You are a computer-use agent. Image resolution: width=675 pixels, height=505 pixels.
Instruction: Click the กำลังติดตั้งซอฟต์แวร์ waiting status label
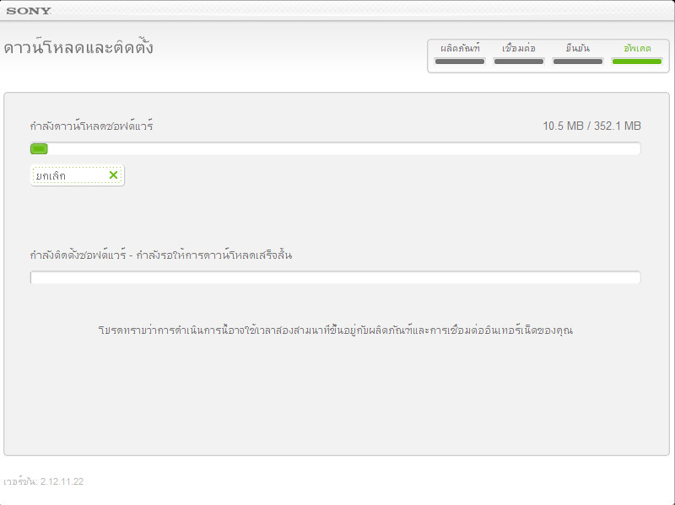pyautogui.click(x=161, y=255)
